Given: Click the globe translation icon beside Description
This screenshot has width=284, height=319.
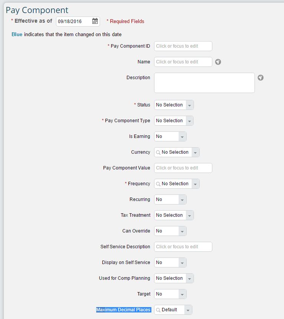Looking at the screenshot, I should pos(261,78).
